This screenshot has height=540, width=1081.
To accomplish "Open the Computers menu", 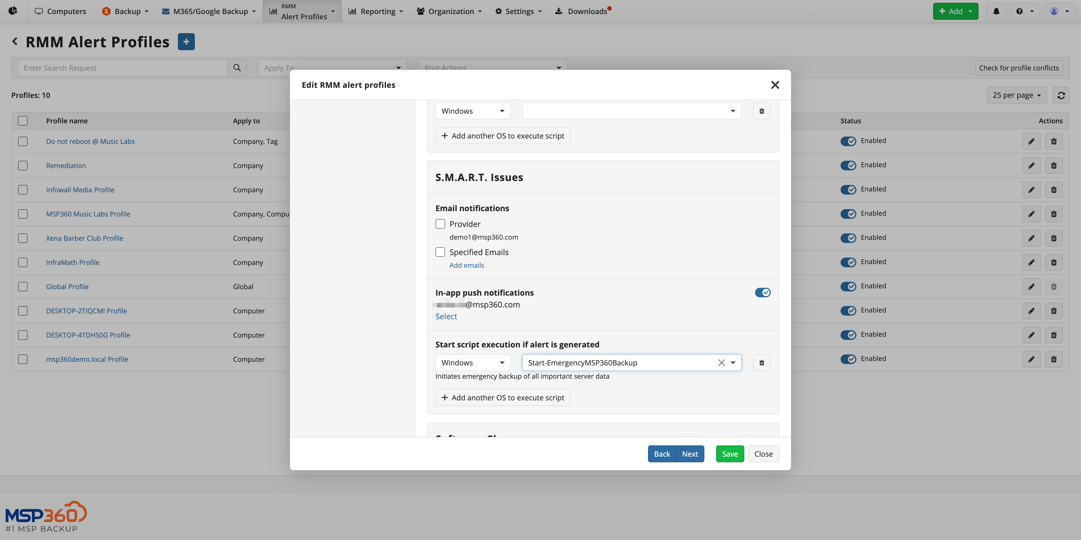I will [x=61, y=11].
